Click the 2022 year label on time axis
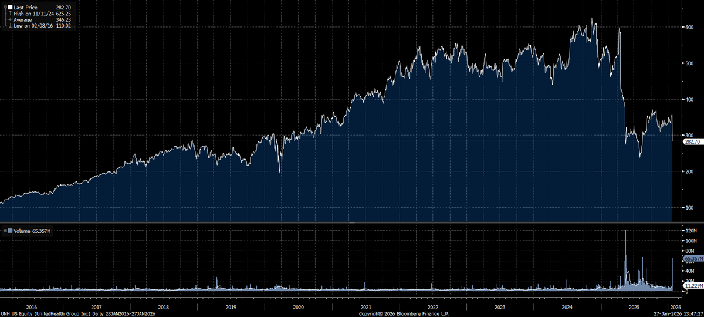Image resolution: width=704 pixels, height=317 pixels. pos(433,307)
